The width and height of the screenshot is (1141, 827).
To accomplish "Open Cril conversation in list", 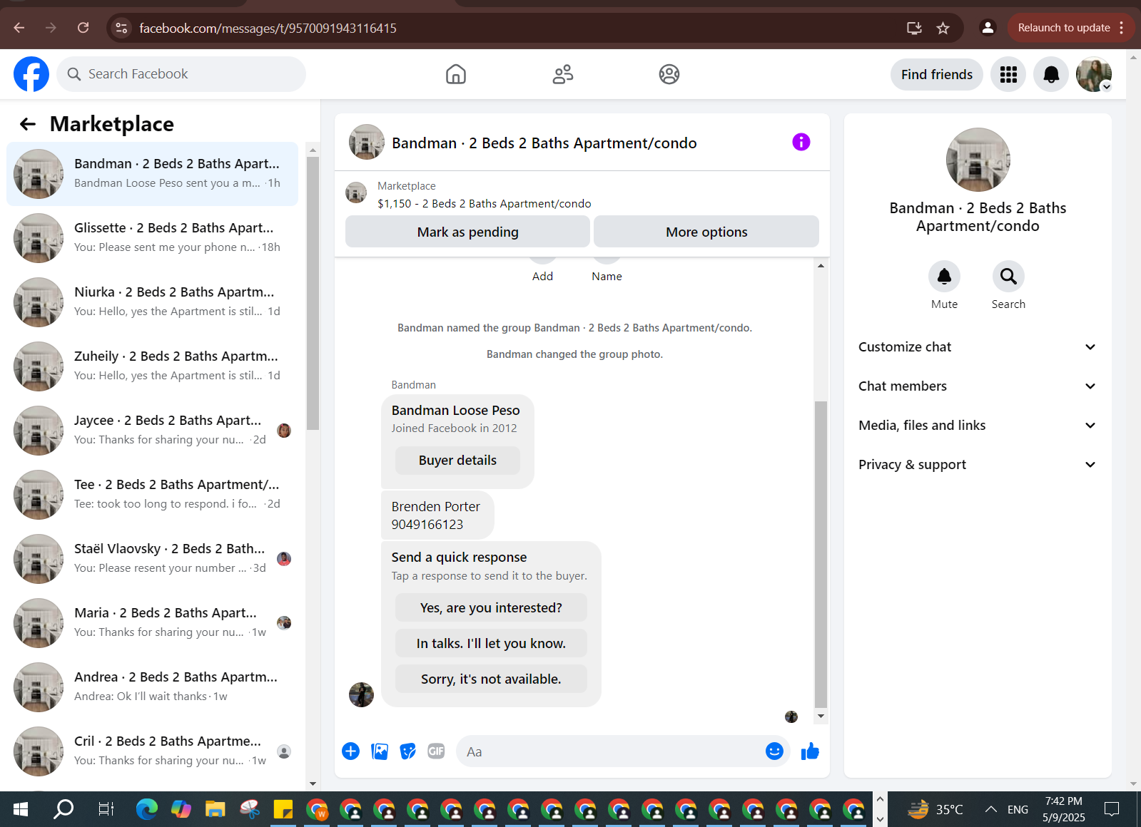I will click(x=153, y=751).
